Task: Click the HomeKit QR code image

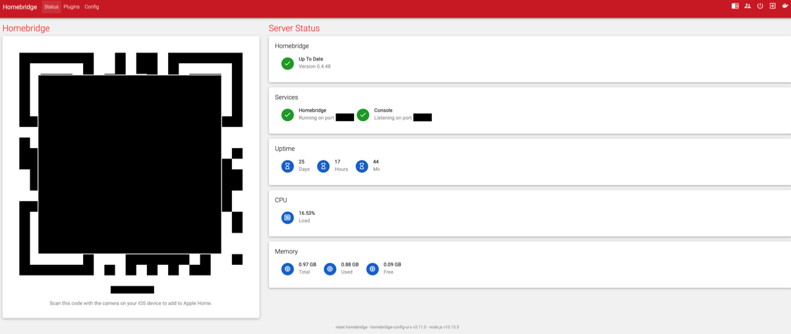Action: 131,164
